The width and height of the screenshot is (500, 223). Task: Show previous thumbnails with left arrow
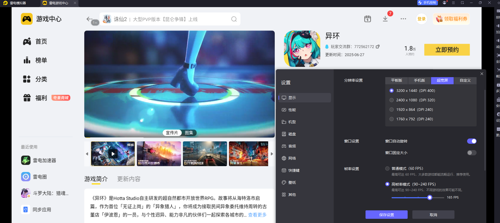tap(87, 154)
